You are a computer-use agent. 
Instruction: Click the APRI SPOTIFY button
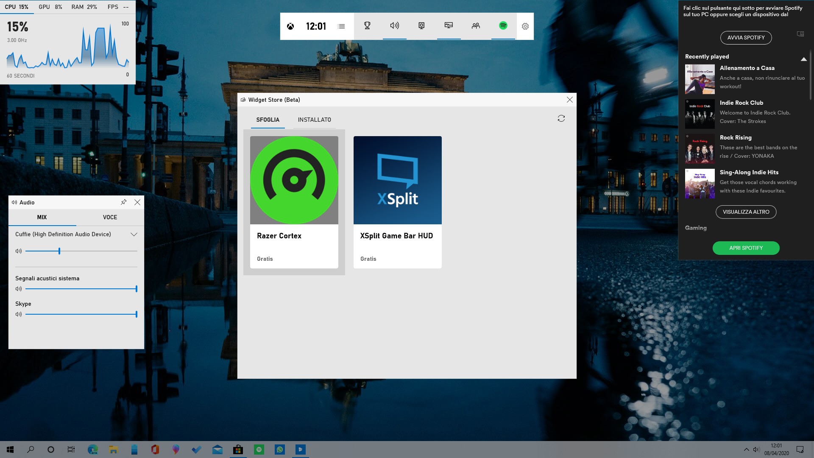tap(746, 248)
